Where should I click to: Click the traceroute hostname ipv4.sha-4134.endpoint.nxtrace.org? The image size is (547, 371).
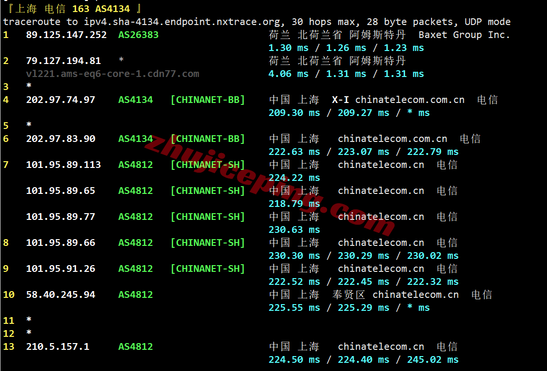click(x=182, y=22)
